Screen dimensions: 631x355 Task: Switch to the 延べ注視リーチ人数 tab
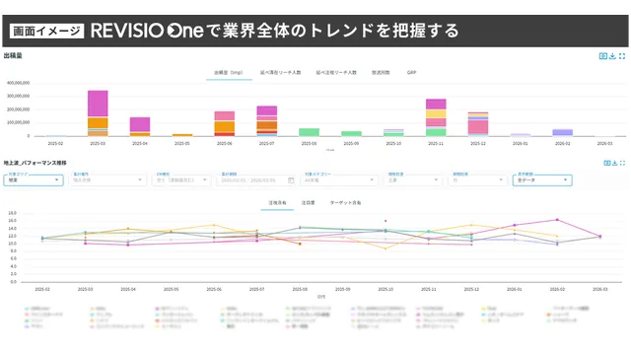click(336, 73)
